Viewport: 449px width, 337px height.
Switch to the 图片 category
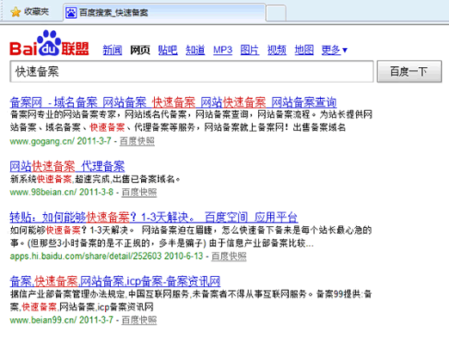point(249,50)
